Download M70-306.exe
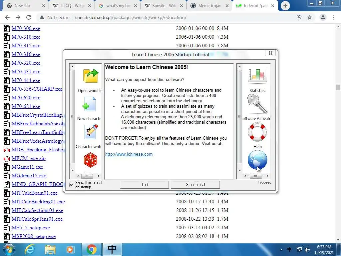The image size is (341, 256). (26, 28)
